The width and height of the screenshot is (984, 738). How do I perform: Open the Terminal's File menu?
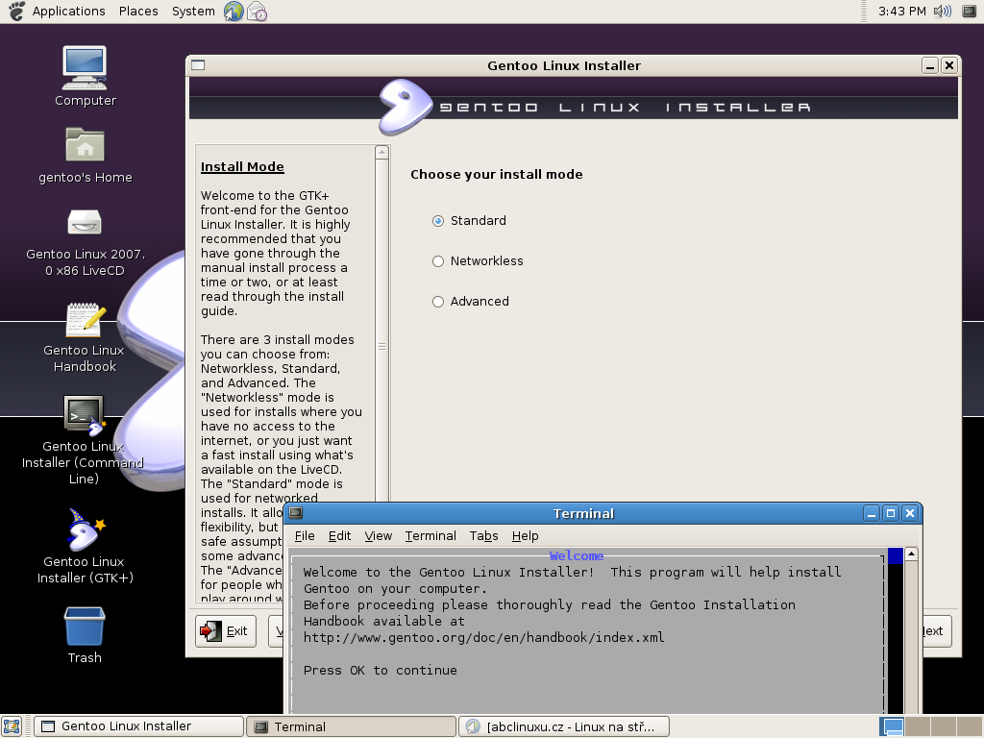pyautogui.click(x=305, y=536)
